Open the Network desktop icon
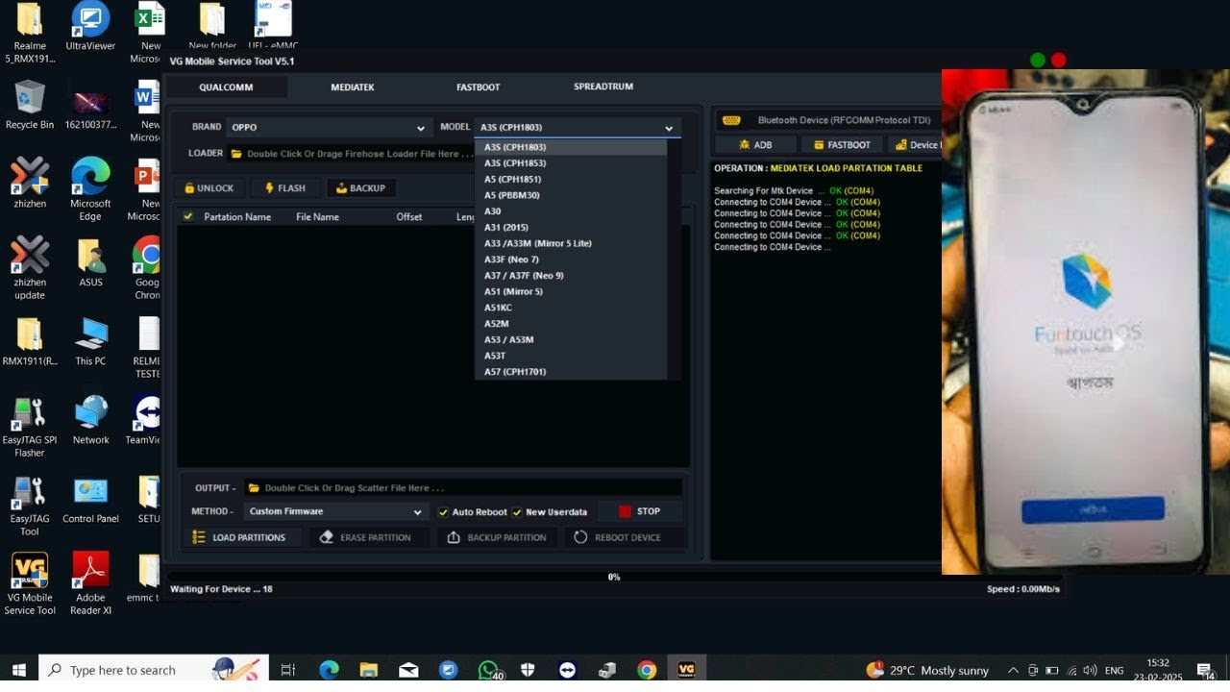The image size is (1230, 692). pos(90,420)
